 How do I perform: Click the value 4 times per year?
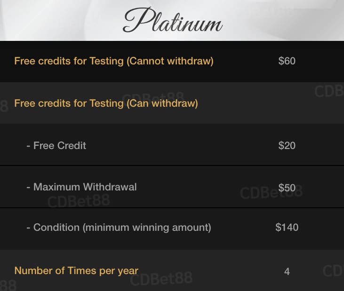click(x=287, y=272)
